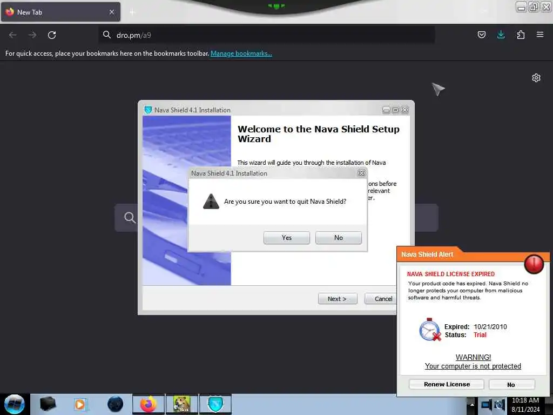Open the Box taskbar application

coord(181,404)
